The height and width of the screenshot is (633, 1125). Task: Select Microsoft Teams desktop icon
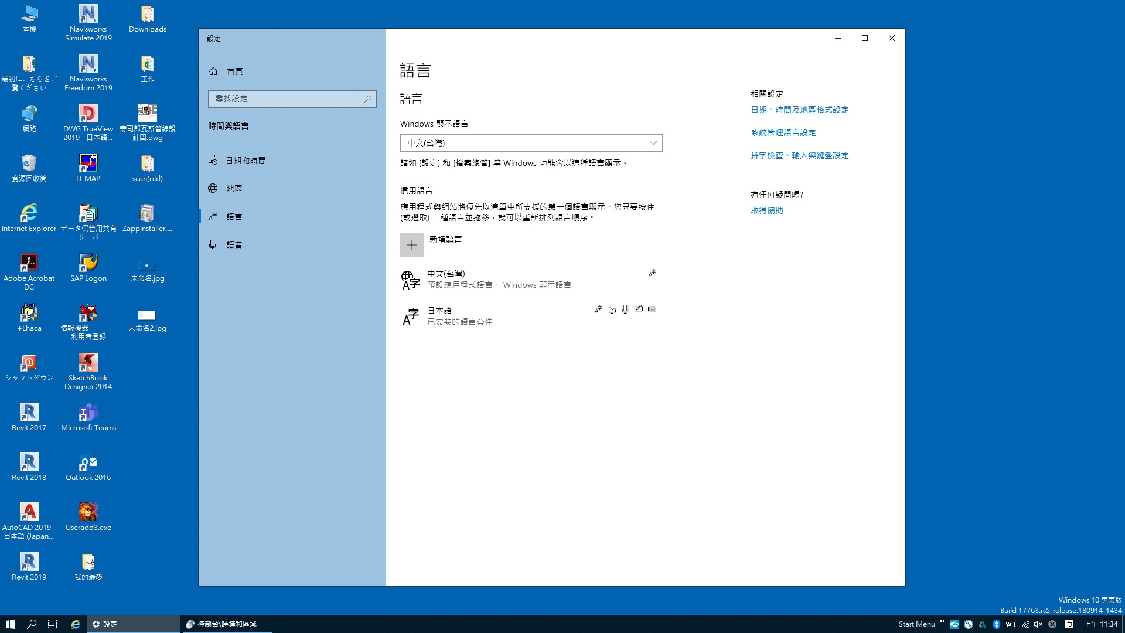tap(88, 417)
